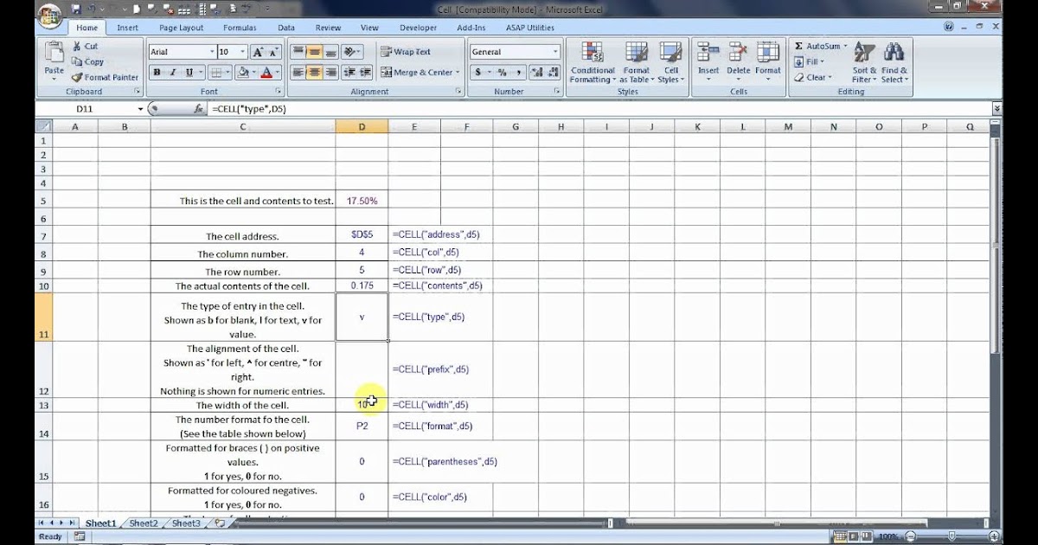Image resolution: width=1038 pixels, height=545 pixels.
Task: Open the Format cells menu
Action: pos(767,62)
